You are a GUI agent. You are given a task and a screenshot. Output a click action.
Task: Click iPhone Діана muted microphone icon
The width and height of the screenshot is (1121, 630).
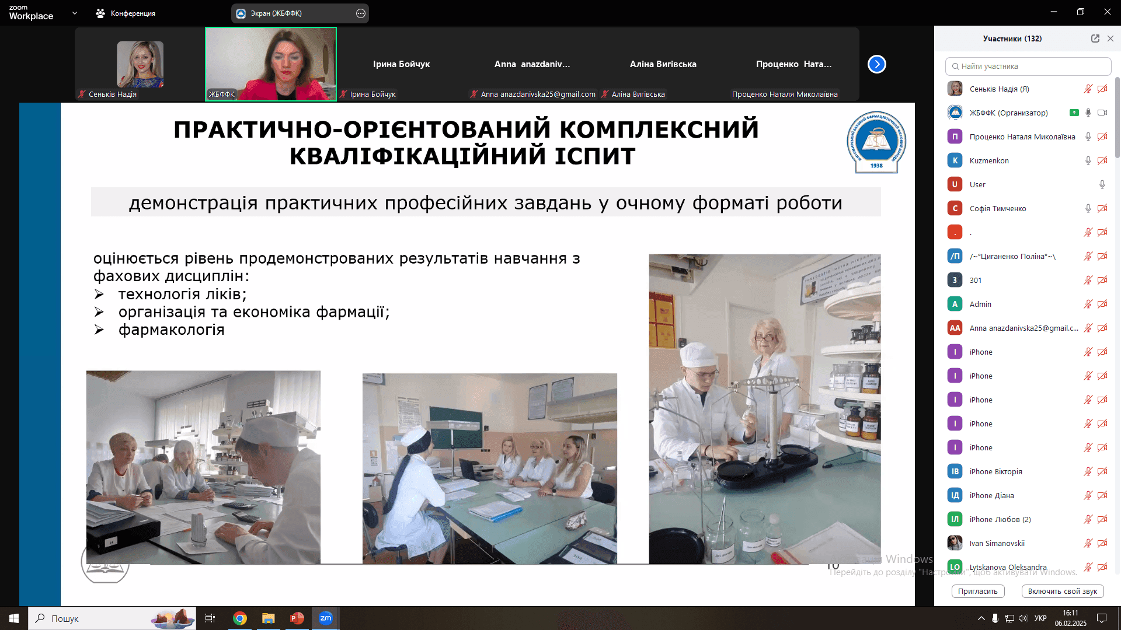pyautogui.click(x=1088, y=495)
